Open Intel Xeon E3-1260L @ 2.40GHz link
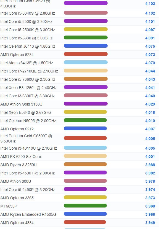The height and width of the screenshot is (229, 159). click(28, 88)
